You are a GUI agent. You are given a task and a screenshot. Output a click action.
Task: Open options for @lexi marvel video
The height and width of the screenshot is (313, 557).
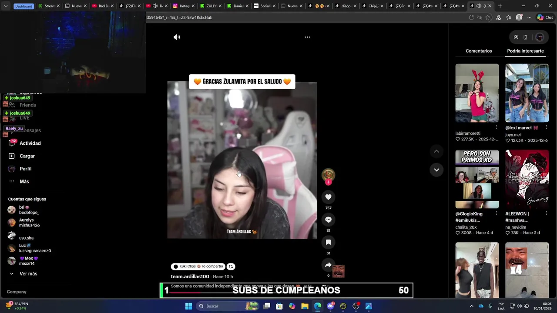[547, 127]
